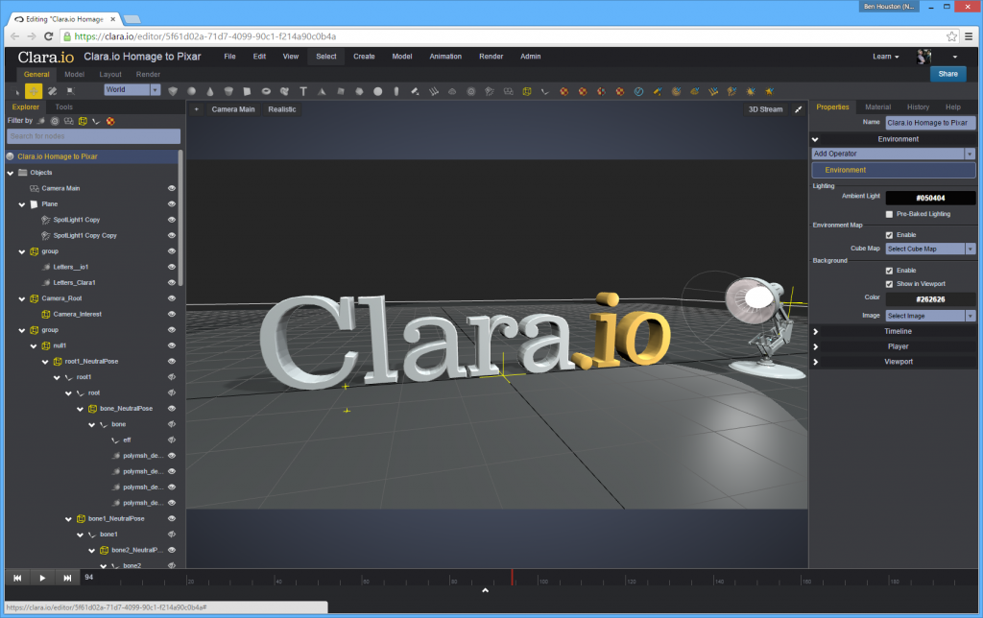Open the Chrome hamburger menu
Viewport: 983px width, 618px height.
click(x=969, y=36)
